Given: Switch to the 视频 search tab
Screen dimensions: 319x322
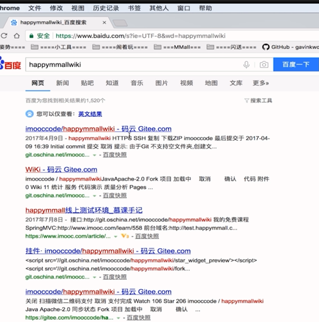Looking at the screenshot, I should point(186,83).
